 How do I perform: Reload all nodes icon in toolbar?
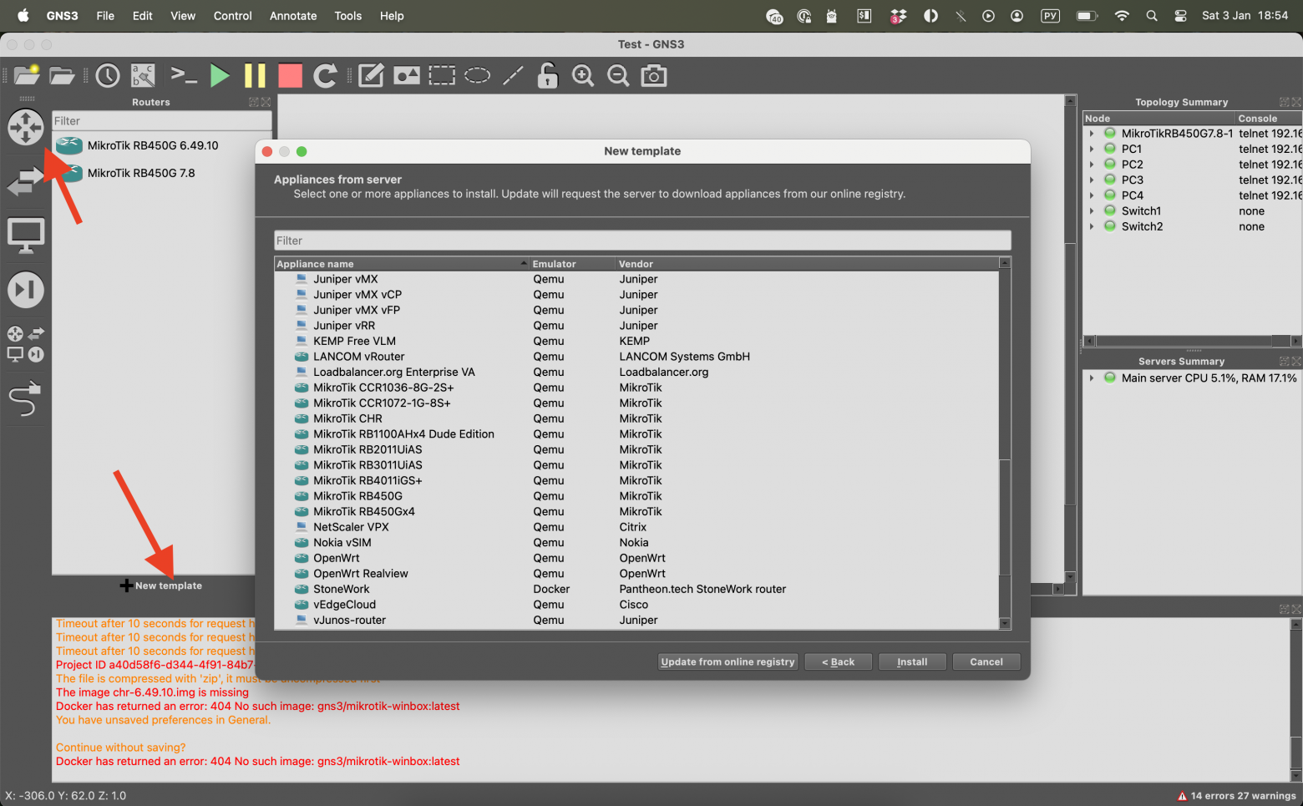click(325, 76)
